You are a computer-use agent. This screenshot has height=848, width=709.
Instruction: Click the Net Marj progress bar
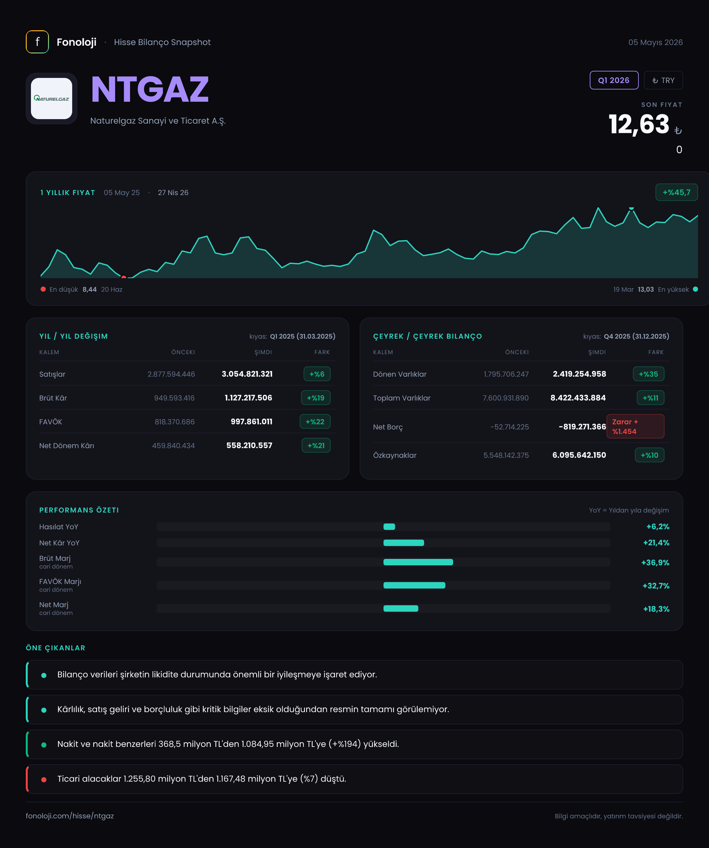click(383, 608)
